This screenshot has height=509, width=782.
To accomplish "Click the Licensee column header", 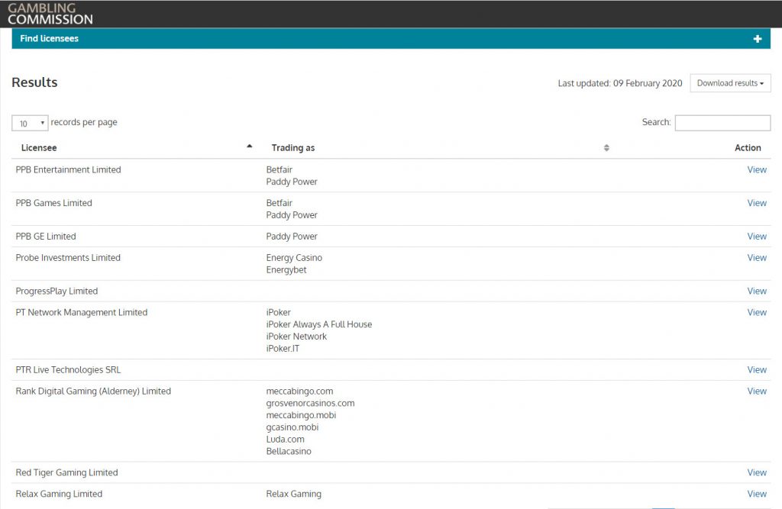I will [x=39, y=148].
